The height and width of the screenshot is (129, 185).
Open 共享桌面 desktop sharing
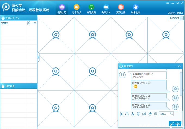tap(91, 8)
